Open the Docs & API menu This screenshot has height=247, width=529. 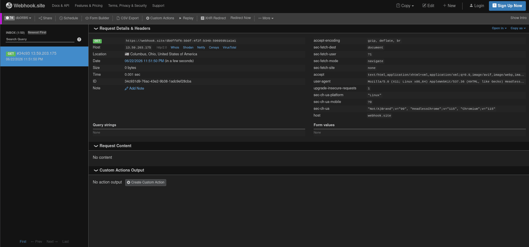(x=61, y=6)
